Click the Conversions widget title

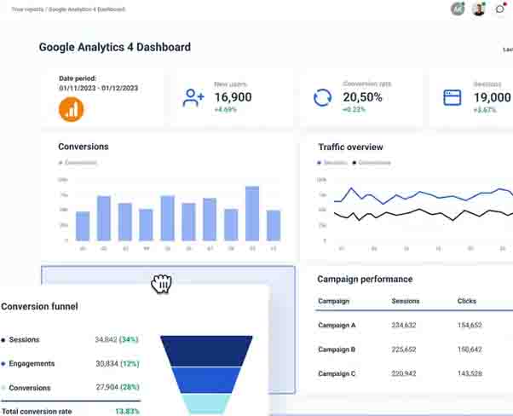[84, 147]
